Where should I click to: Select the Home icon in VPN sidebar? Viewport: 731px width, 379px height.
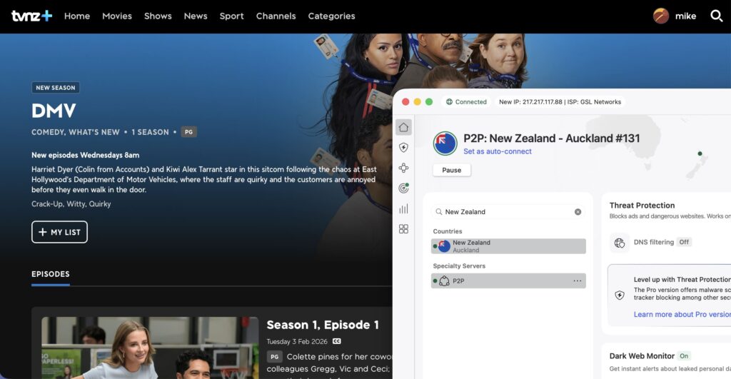coord(404,127)
